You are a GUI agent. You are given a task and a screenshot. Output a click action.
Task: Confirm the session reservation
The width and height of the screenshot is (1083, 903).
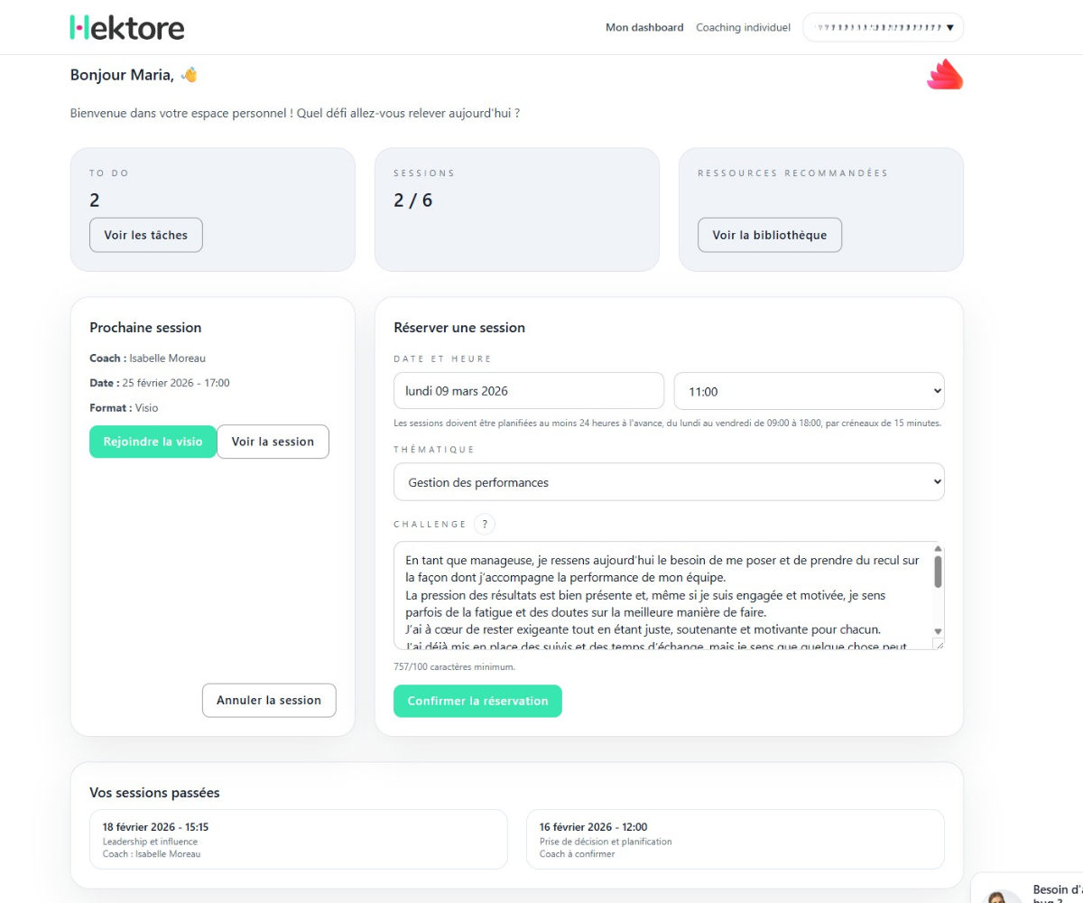pyautogui.click(x=477, y=701)
